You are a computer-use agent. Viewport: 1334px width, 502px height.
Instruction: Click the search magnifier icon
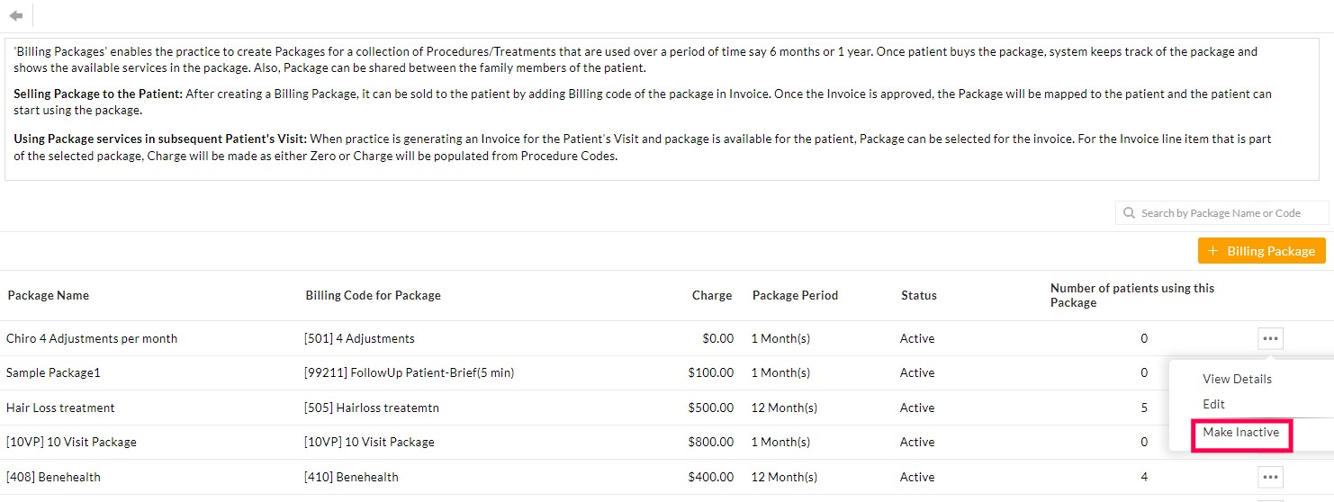(x=1129, y=213)
